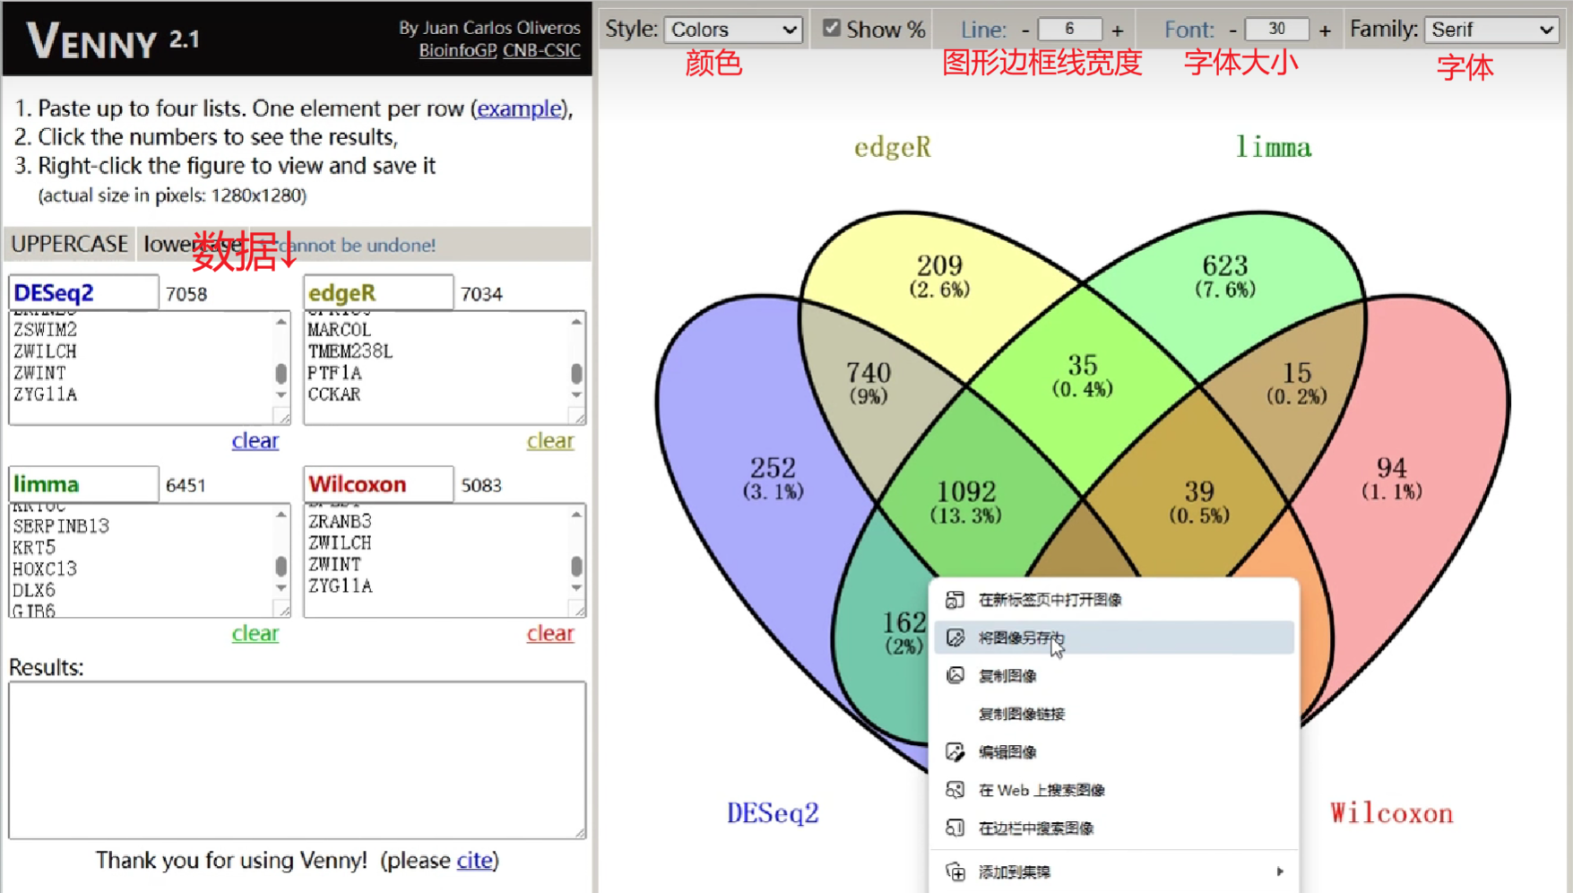Clear the DESeq2 list

coord(255,440)
